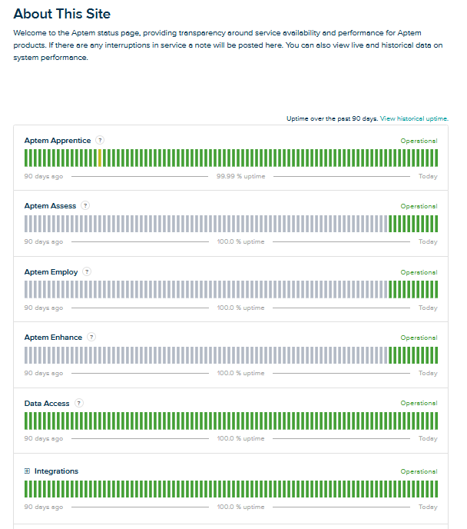This screenshot has height=529, width=467.
Task: Select the last green bar in Aptem Apprentice
Action: 436,158
